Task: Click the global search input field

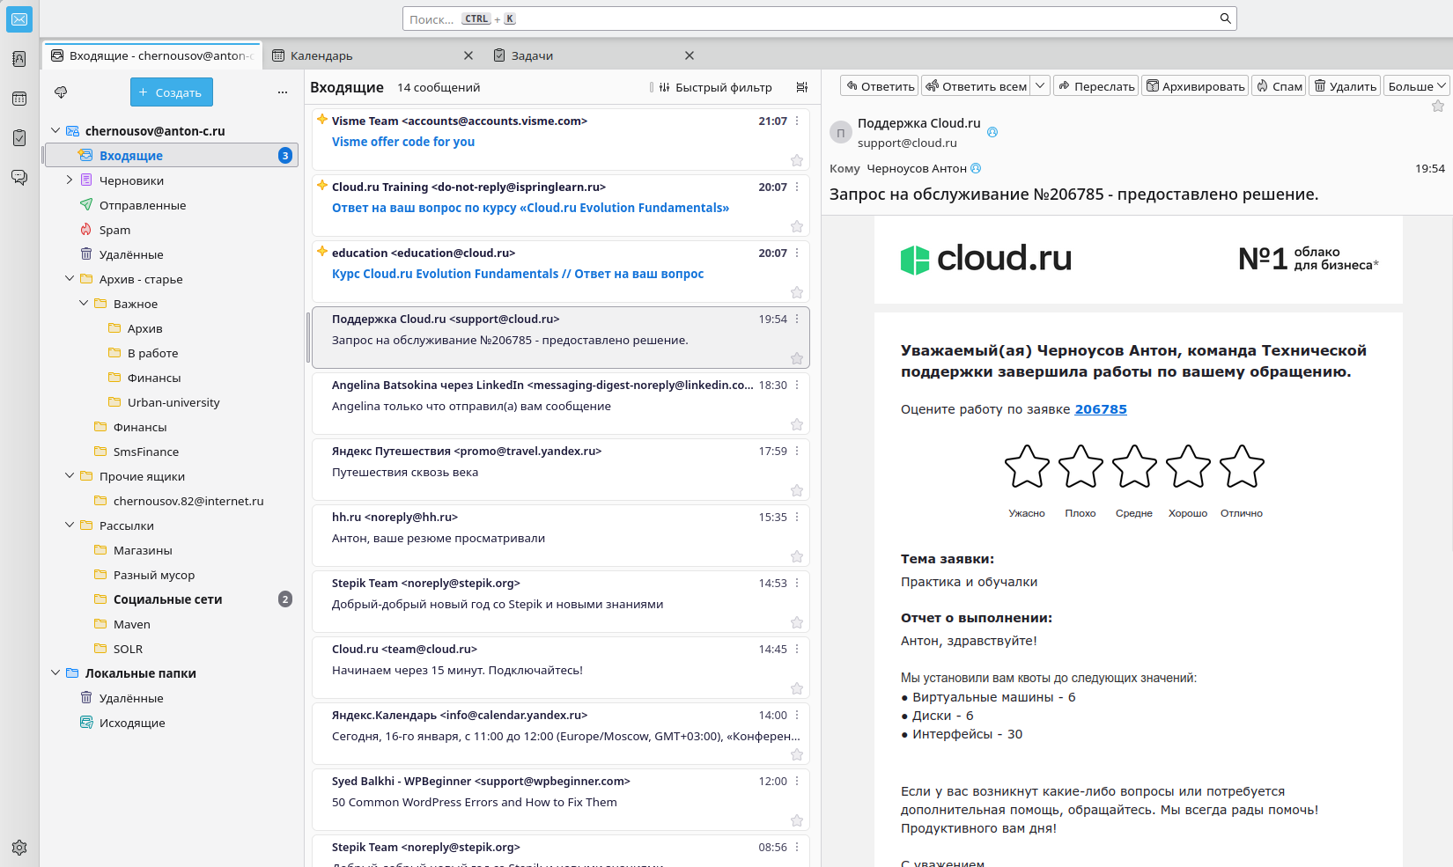Action: (819, 18)
